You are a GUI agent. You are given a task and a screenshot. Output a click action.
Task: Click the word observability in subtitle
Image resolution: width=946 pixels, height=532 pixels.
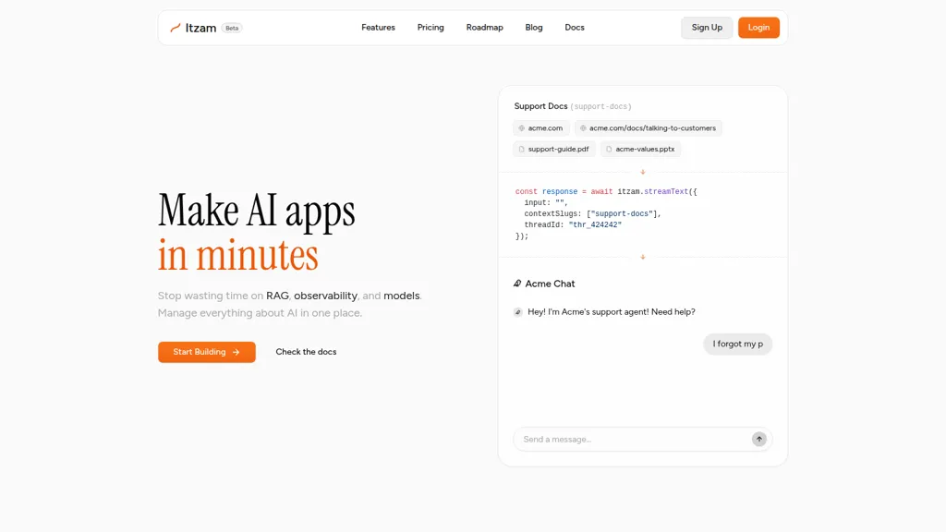point(325,296)
